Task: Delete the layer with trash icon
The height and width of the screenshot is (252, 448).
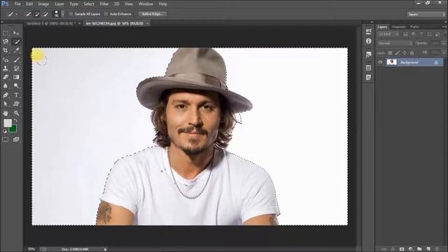Action: pos(437,249)
